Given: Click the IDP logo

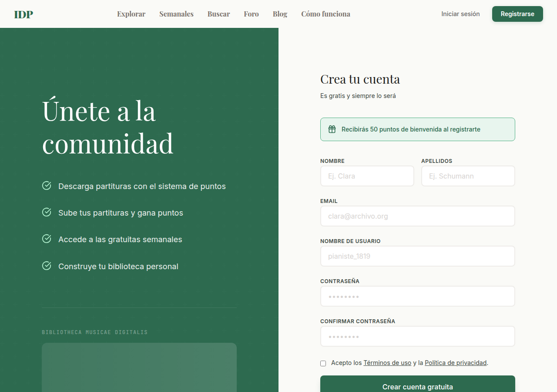Looking at the screenshot, I should (23, 14).
